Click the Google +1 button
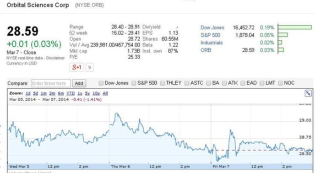This screenshot has width=315, height=173. click(x=76, y=67)
